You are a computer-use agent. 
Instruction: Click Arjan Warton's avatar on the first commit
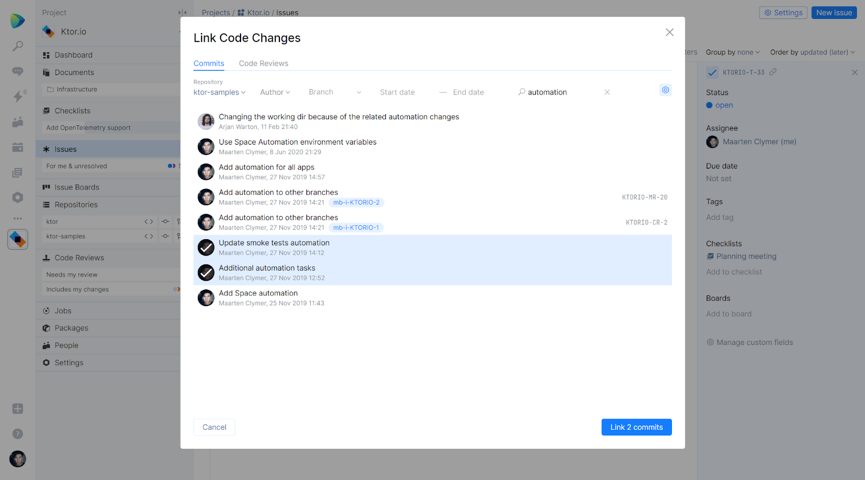pos(206,121)
